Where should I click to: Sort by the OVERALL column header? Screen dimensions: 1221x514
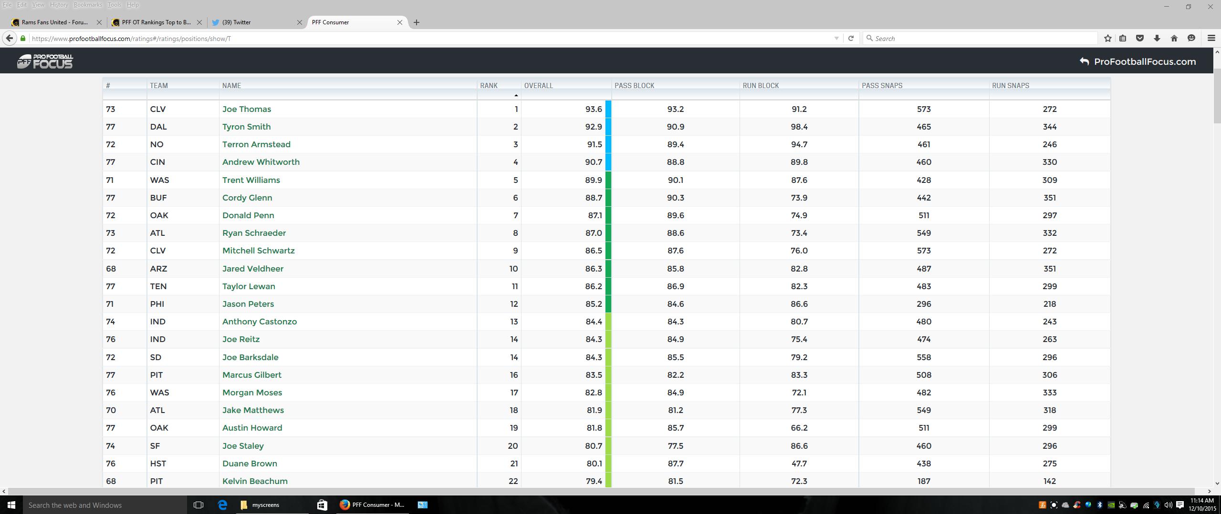[x=539, y=86]
